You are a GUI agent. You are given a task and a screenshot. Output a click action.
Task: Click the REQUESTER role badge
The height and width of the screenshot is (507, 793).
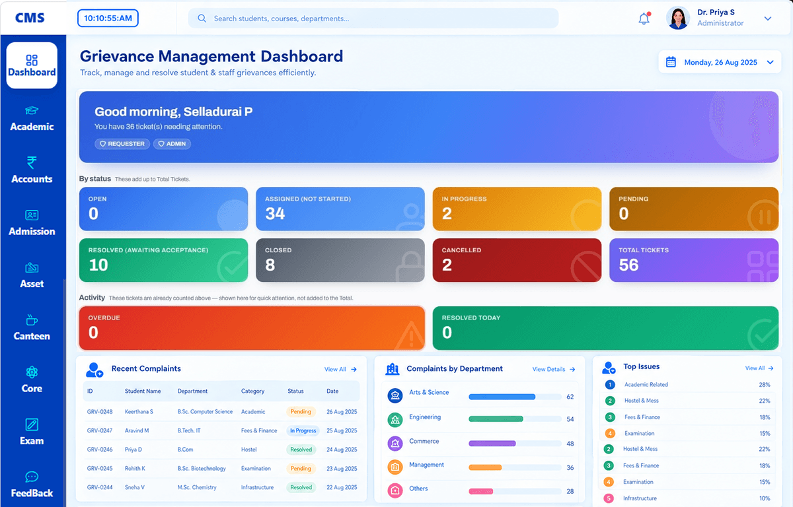tap(122, 143)
